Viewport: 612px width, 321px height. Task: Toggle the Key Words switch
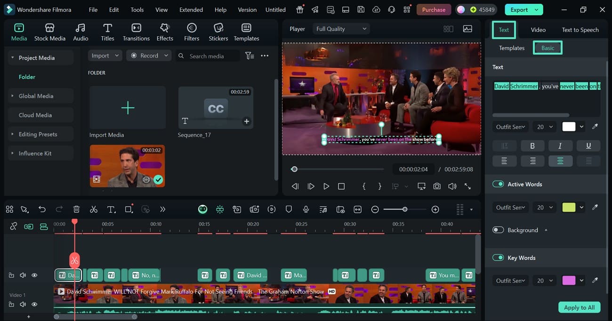pyautogui.click(x=498, y=257)
